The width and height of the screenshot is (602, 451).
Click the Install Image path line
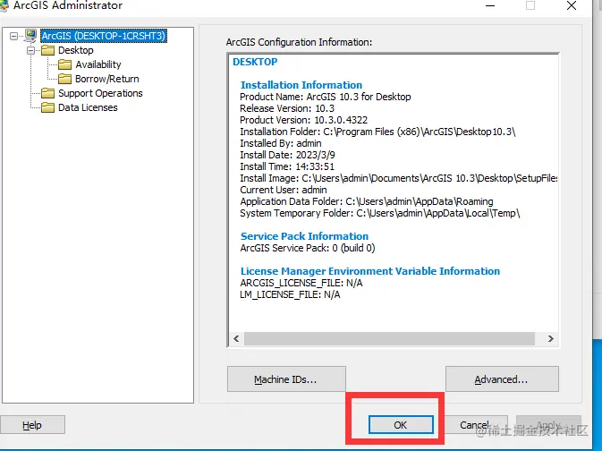point(399,178)
